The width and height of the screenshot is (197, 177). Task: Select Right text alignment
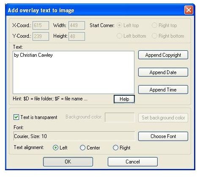[x=115, y=148]
